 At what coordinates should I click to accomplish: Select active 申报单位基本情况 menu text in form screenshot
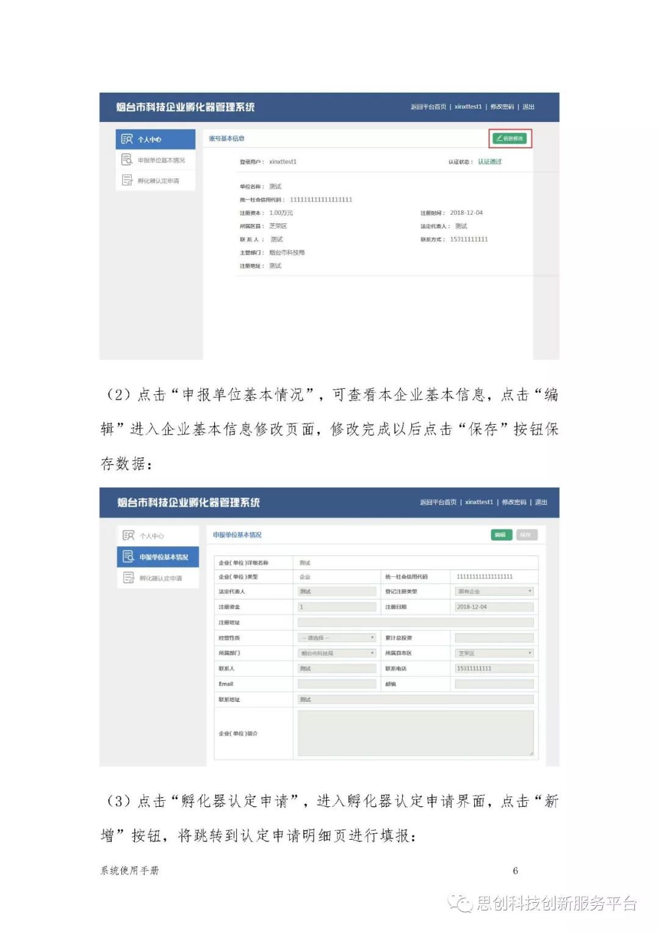click(164, 557)
